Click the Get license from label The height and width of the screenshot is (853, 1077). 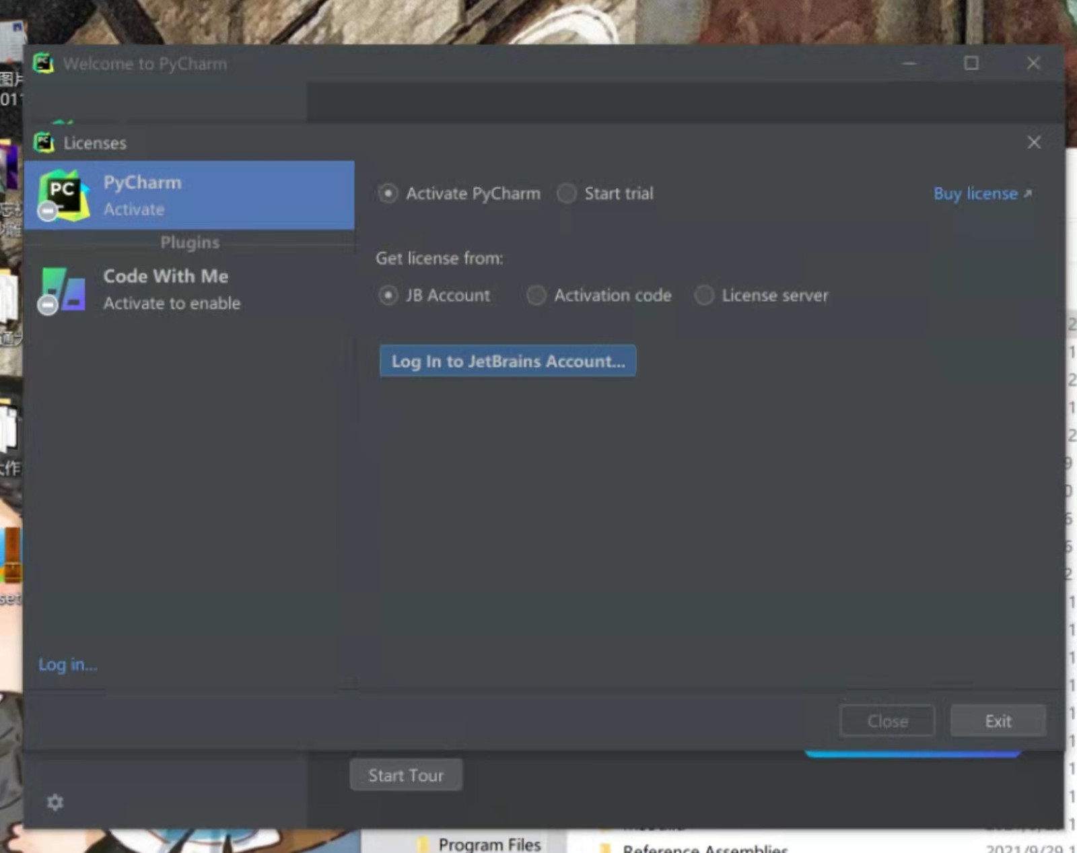(440, 259)
